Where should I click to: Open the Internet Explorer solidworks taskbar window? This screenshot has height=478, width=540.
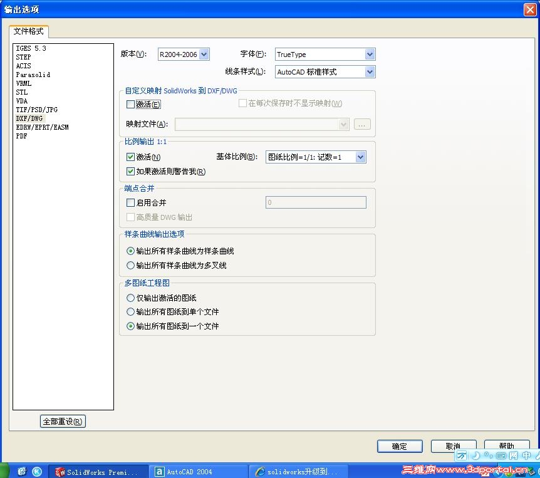point(299,472)
